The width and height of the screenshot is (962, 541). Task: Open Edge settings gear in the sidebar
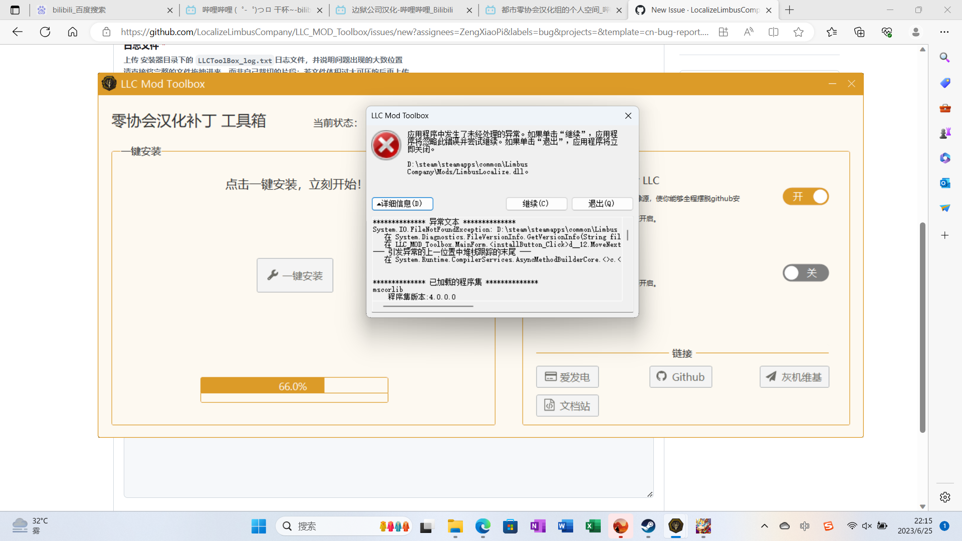click(x=945, y=497)
